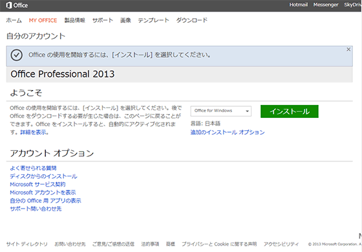Click the Office logo in header
This screenshot has width=362, height=252.
click(x=17, y=5)
